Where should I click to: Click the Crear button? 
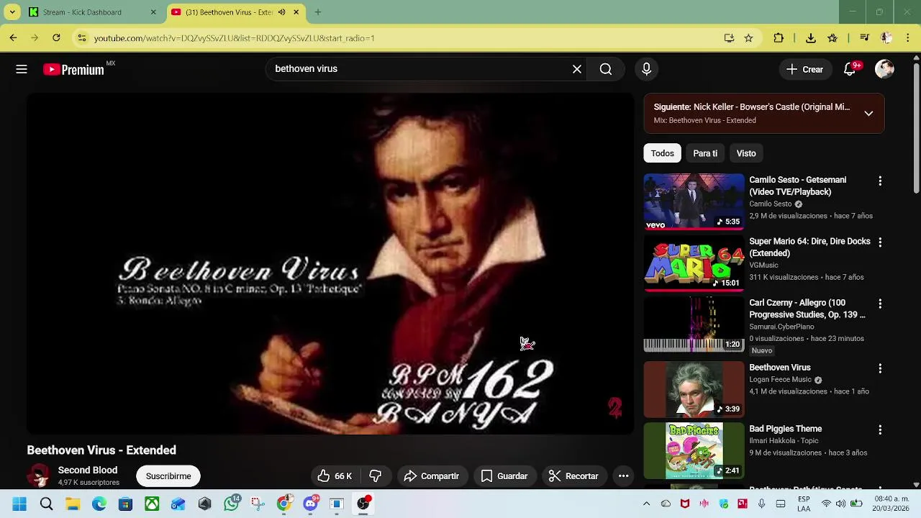(x=804, y=69)
